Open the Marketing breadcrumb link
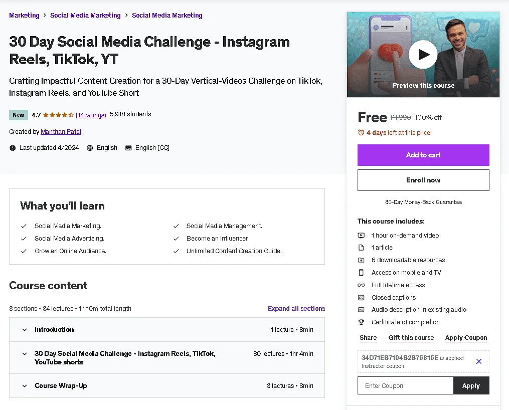This screenshot has height=410, width=509. (x=25, y=15)
